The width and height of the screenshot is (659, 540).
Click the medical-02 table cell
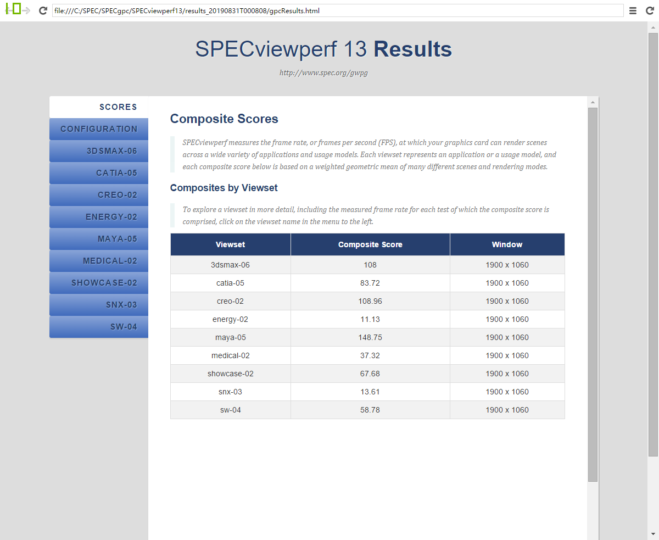click(x=231, y=355)
